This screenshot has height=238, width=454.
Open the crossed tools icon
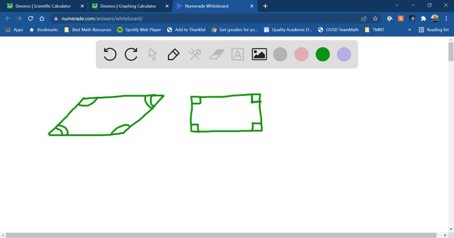click(195, 54)
